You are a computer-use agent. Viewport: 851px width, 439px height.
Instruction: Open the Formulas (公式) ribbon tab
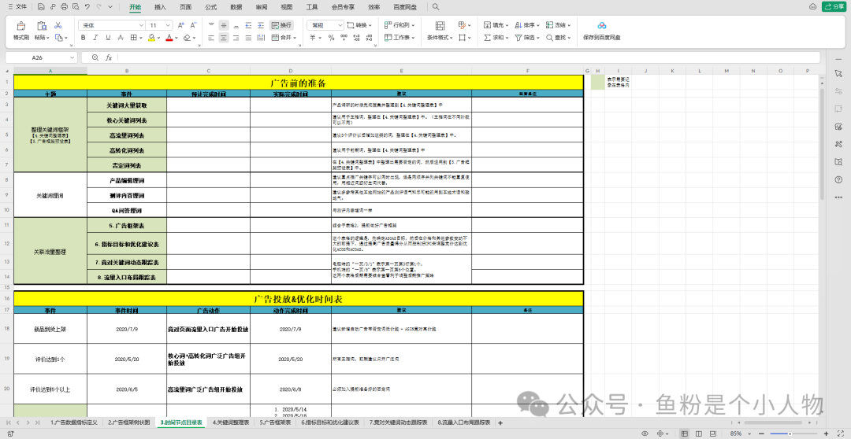tap(211, 7)
